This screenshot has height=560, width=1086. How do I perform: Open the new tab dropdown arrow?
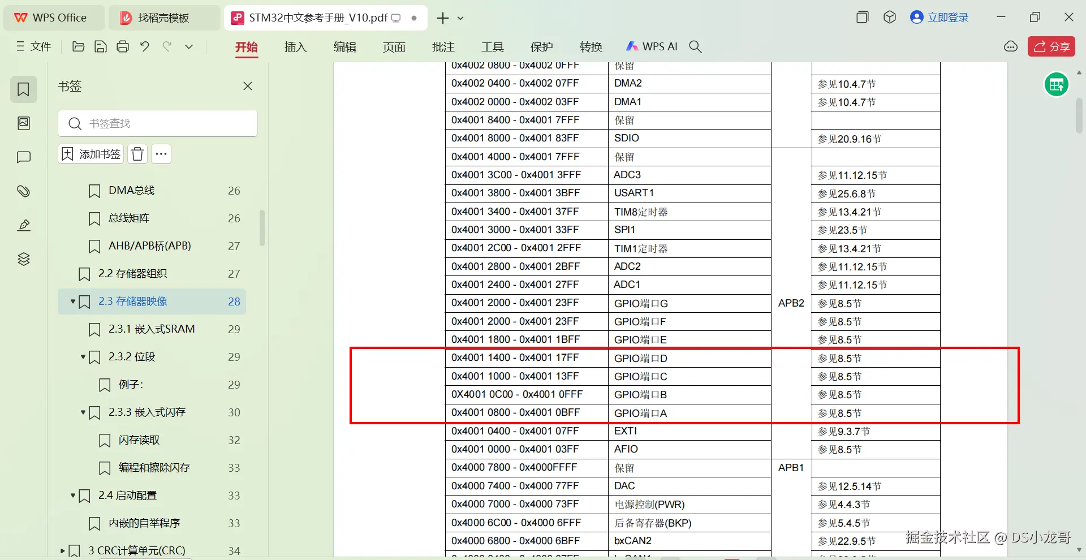461,18
